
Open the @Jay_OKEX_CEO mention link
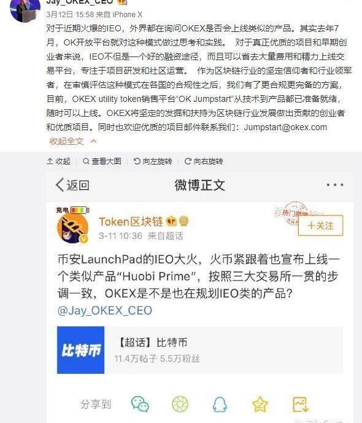pyautogui.click(x=105, y=311)
